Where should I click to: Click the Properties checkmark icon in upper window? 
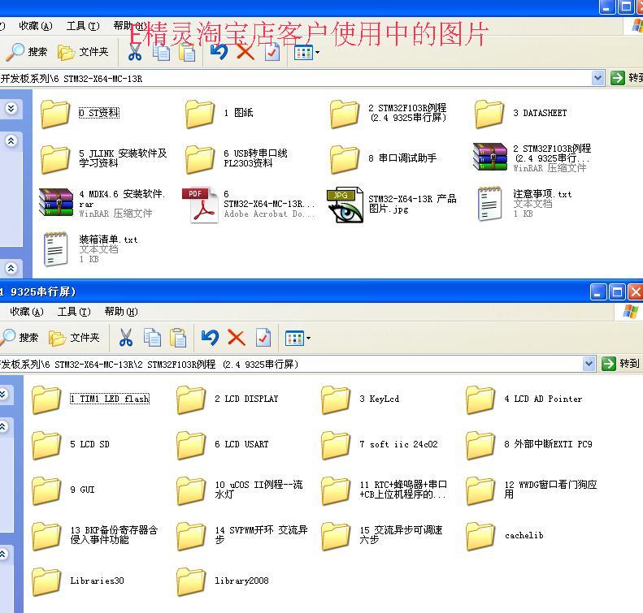[x=272, y=52]
